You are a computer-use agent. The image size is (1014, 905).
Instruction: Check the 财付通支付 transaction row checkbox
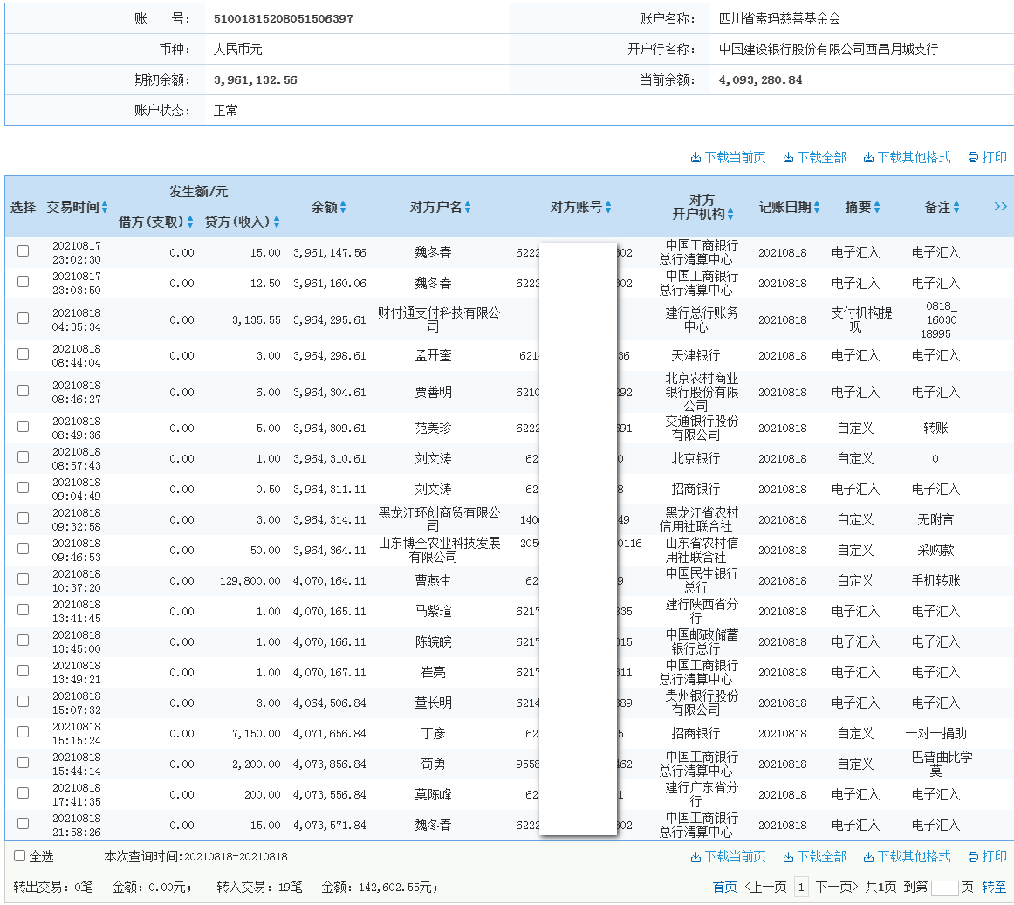(23, 318)
